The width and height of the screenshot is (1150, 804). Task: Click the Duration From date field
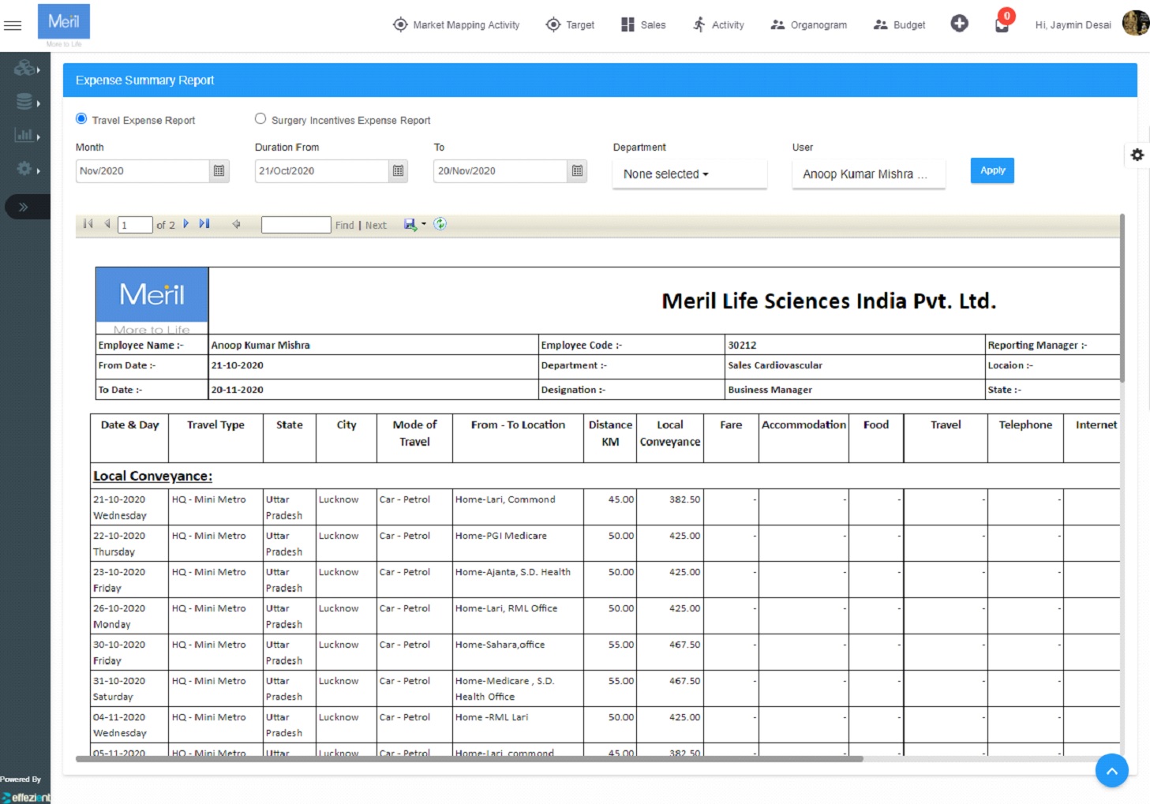pos(321,171)
